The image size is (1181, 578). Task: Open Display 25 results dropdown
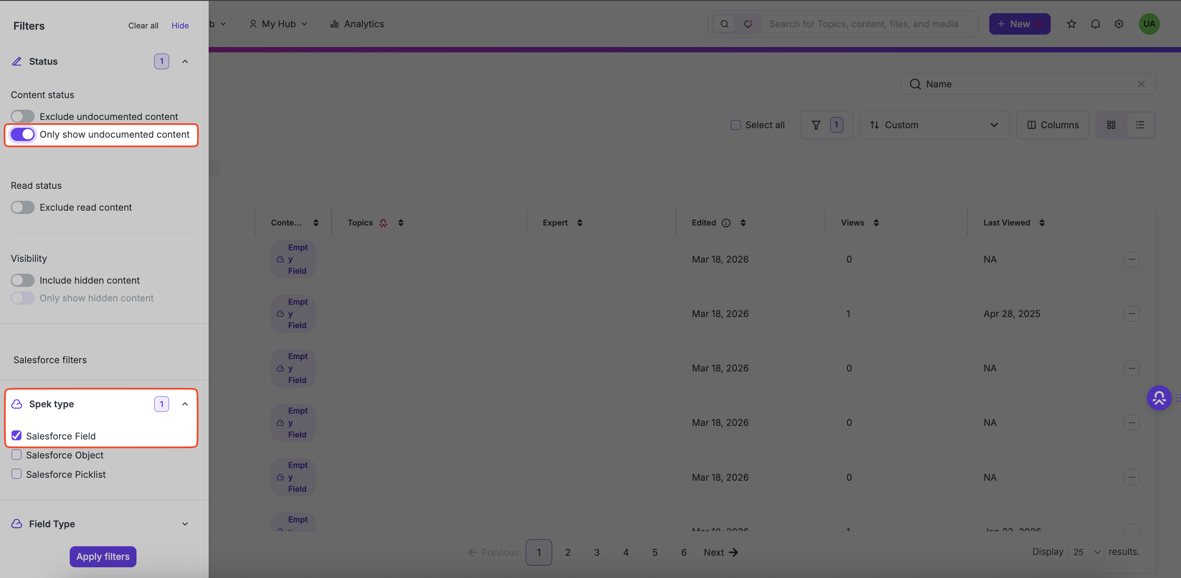1086,552
